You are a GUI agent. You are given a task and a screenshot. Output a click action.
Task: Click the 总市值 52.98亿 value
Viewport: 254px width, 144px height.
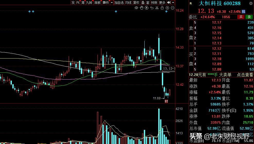click(214, 129)
